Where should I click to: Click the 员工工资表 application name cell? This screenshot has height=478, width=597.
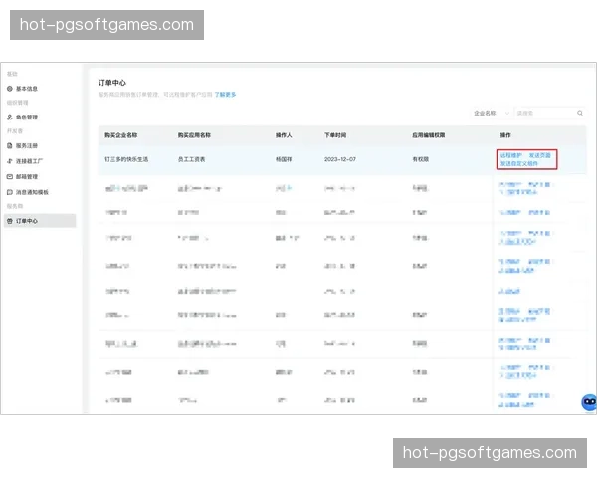(191, 159)
